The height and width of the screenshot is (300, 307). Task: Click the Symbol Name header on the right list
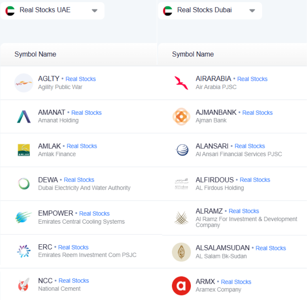point(193,54)
